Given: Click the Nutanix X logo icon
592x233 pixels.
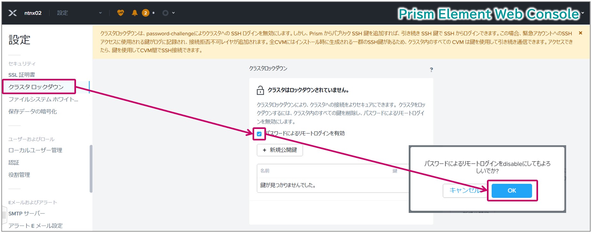Looking at the screenshot, I should tap(12, 13).
